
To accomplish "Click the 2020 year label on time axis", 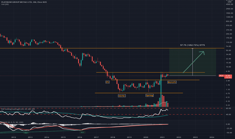I will 146,137.
